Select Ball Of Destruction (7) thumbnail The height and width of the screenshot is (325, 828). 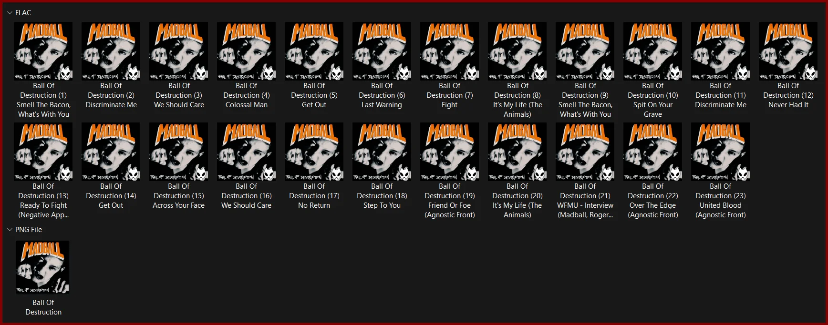(x=450, y=51)
